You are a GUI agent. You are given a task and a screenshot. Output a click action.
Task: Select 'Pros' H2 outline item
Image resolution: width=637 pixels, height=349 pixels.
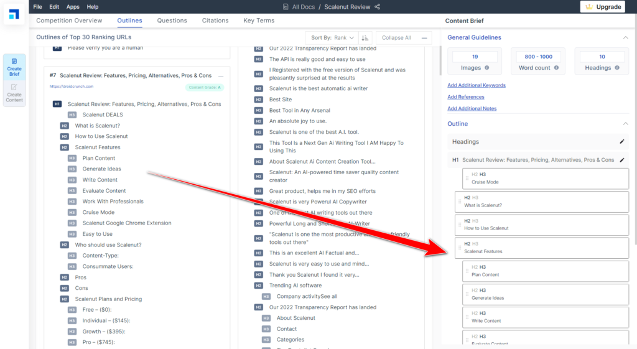point(80,277)
